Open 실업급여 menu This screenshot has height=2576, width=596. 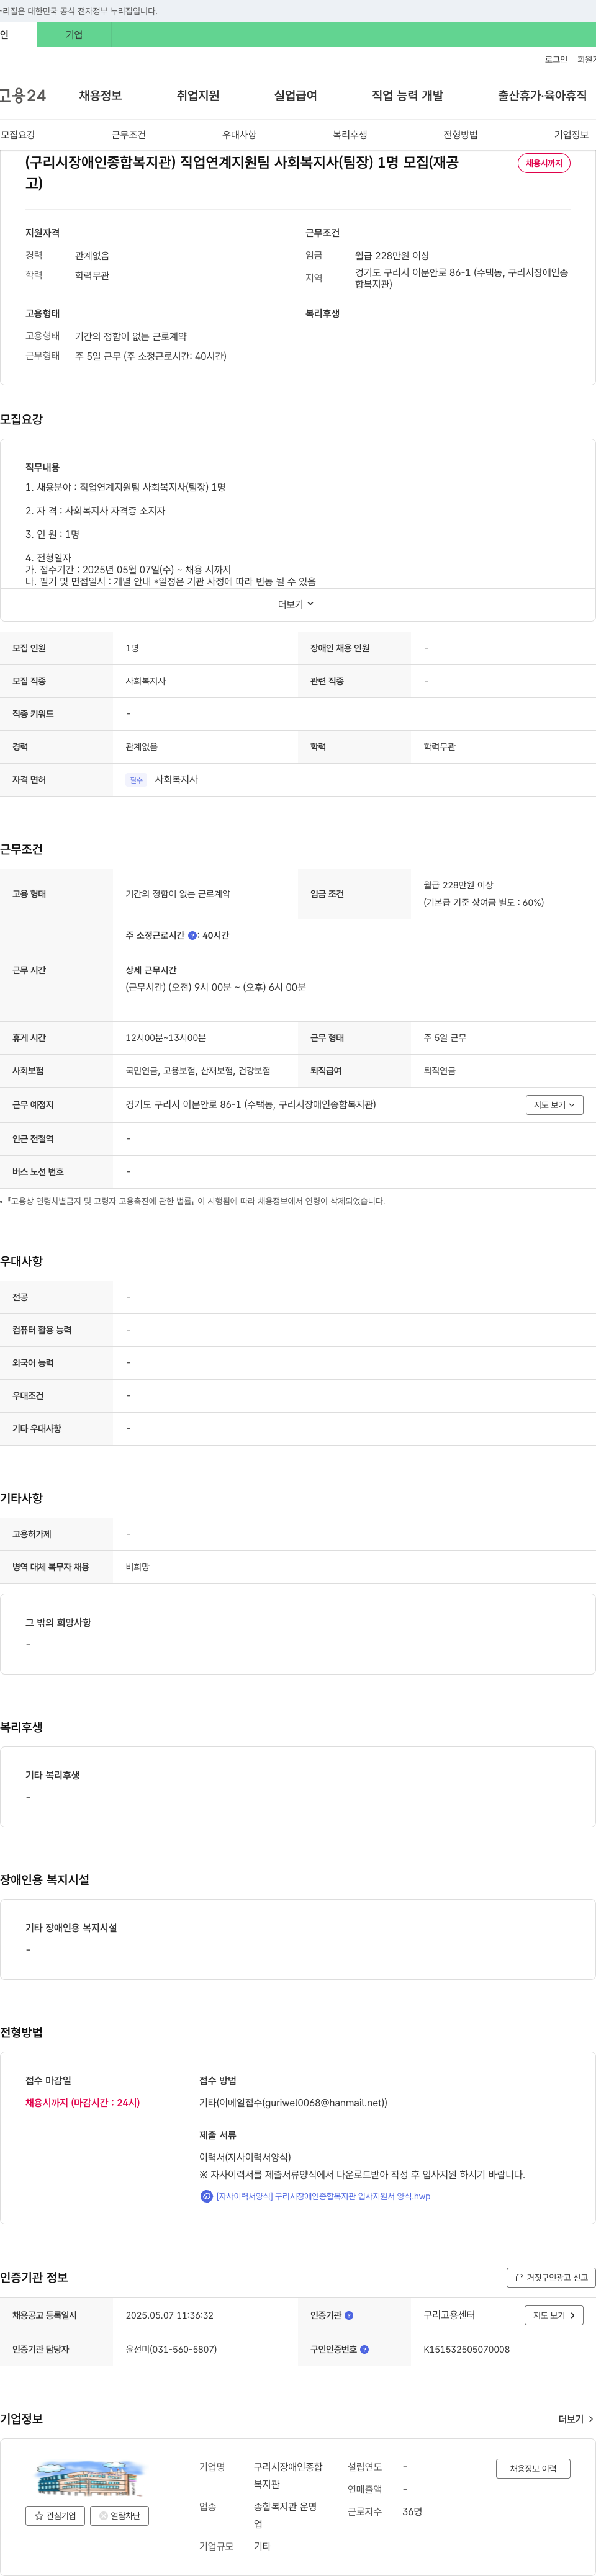[x=296, y=96]
